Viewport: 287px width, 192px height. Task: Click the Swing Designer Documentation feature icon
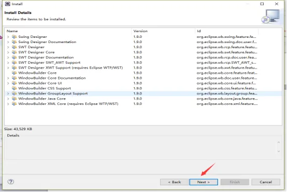point(15,42)
